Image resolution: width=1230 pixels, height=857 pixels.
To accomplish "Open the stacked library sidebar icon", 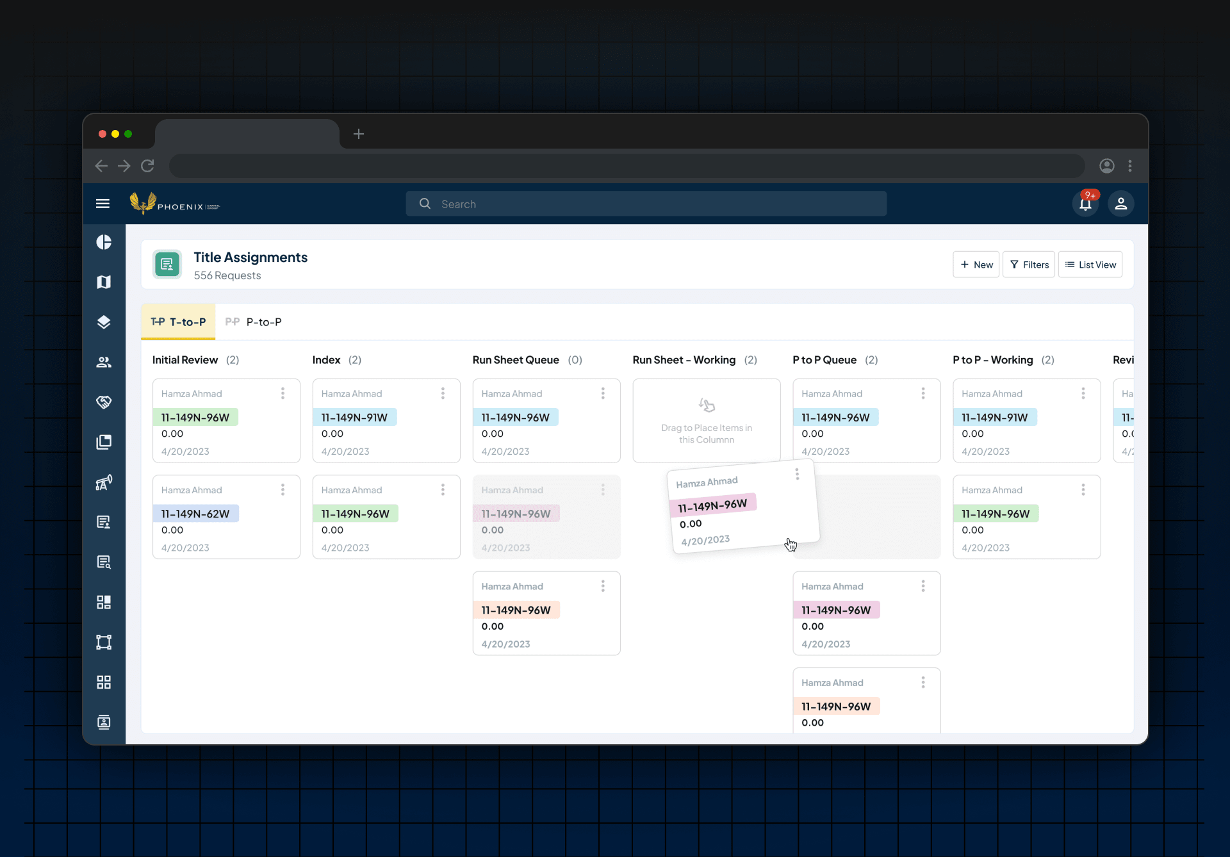I will tap(104, 442).
